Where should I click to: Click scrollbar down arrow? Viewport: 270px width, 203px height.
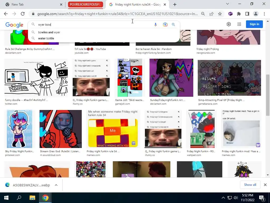point(268,175)
